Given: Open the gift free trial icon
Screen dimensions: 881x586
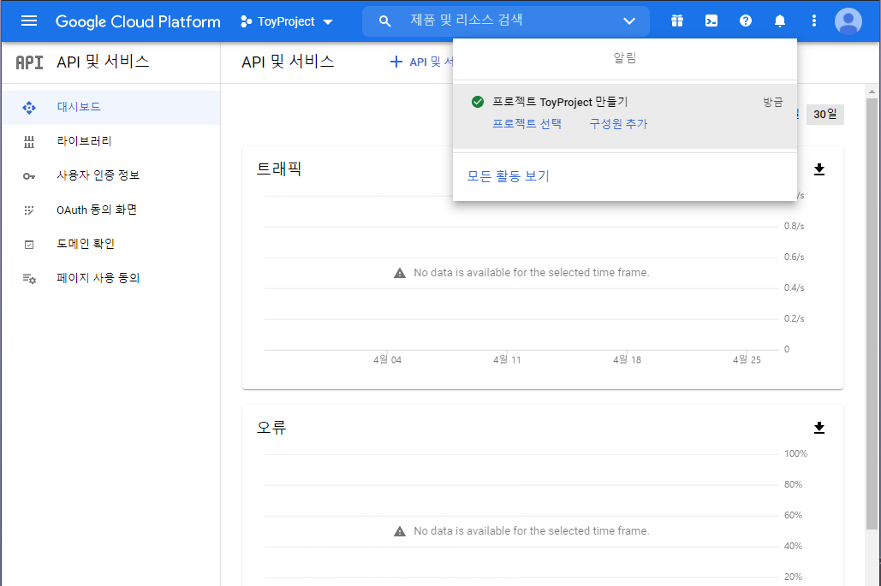Looking at the screenshot, I should (x=677, y=21).
